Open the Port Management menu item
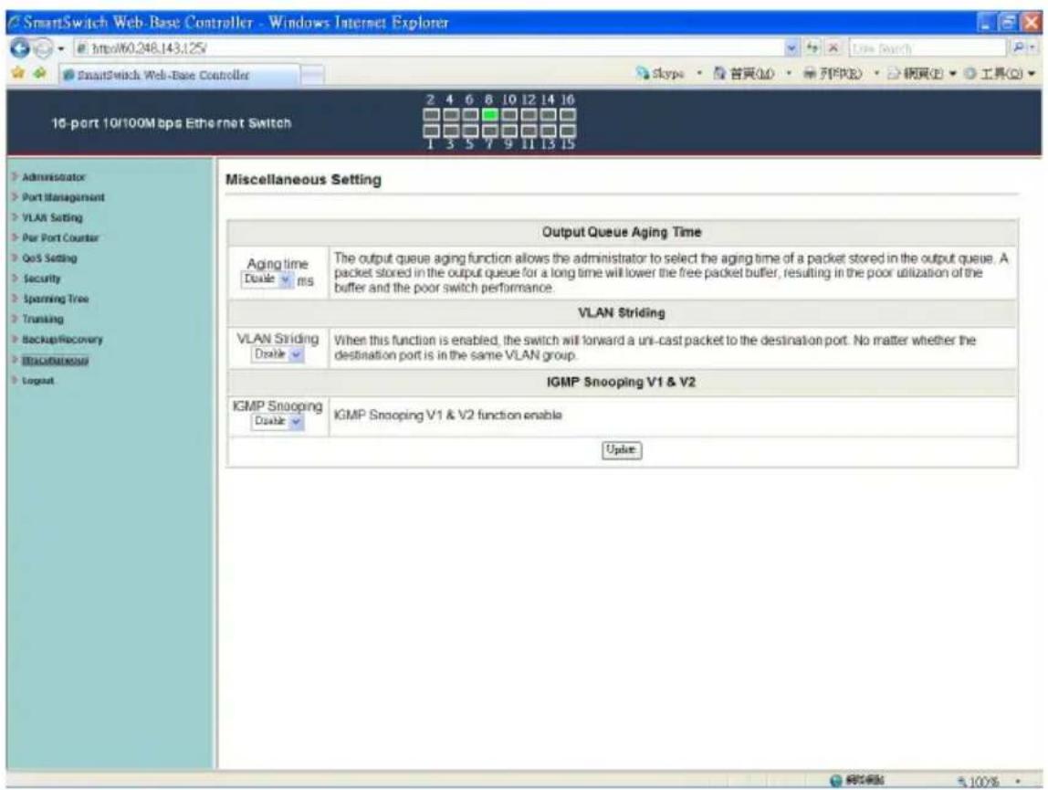Image resolution: width=1048 pixels, height=790 pixels. tap(64, 197)
